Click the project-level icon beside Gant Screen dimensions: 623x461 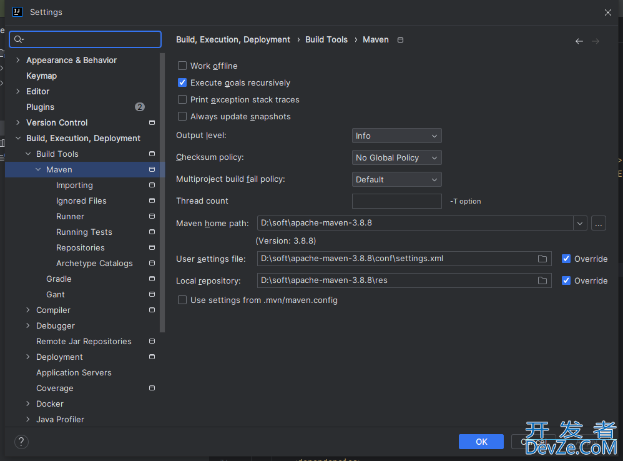[x=152, y=294]
